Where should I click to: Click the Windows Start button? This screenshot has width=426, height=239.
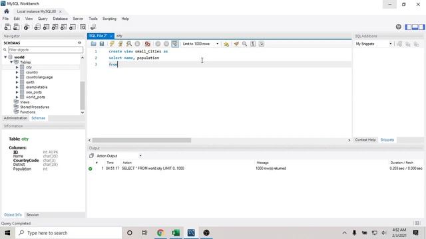point(7,233)
